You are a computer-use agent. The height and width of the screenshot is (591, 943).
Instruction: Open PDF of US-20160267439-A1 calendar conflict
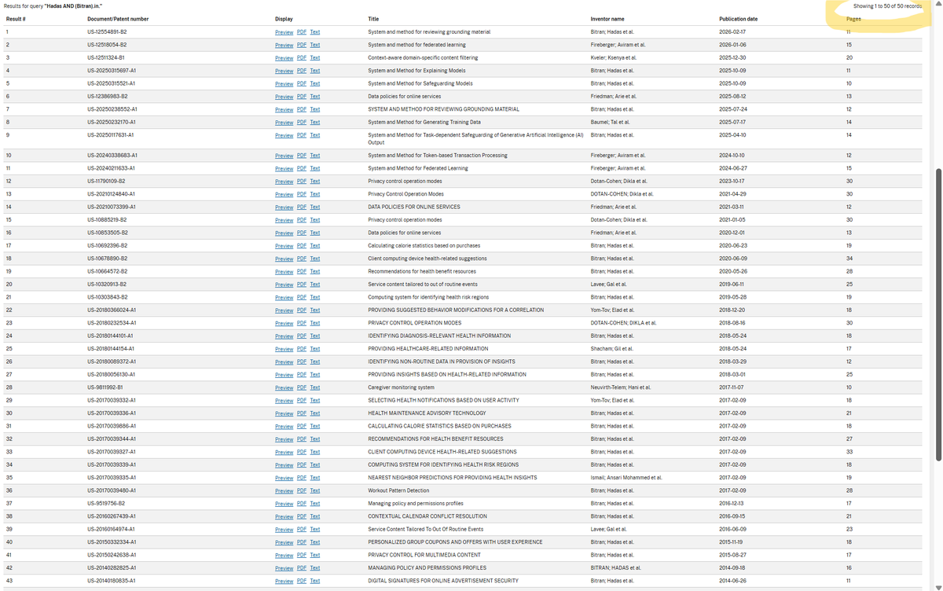click(x=302, y=516)
